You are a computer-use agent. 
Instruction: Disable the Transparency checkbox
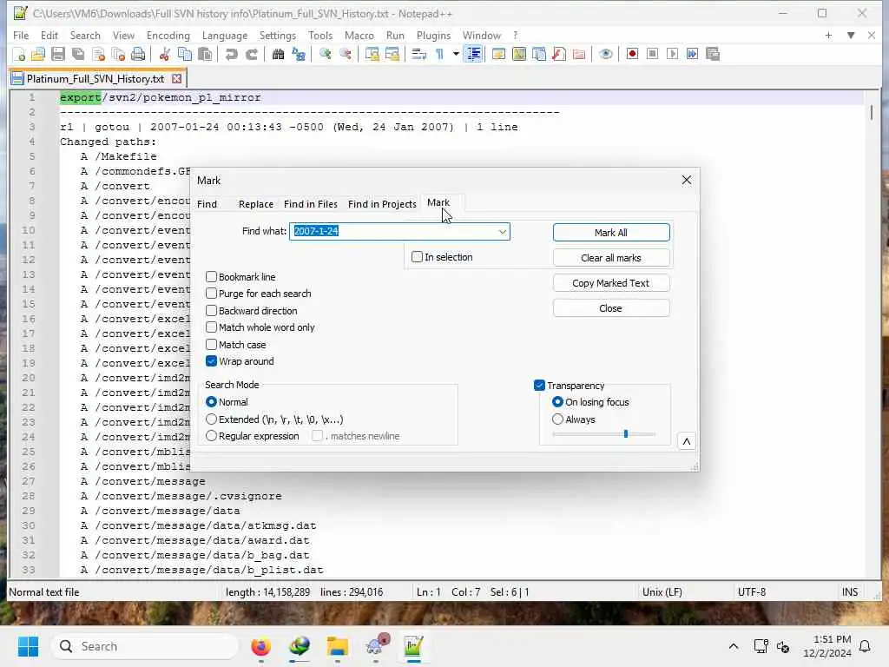pos(539,385)
